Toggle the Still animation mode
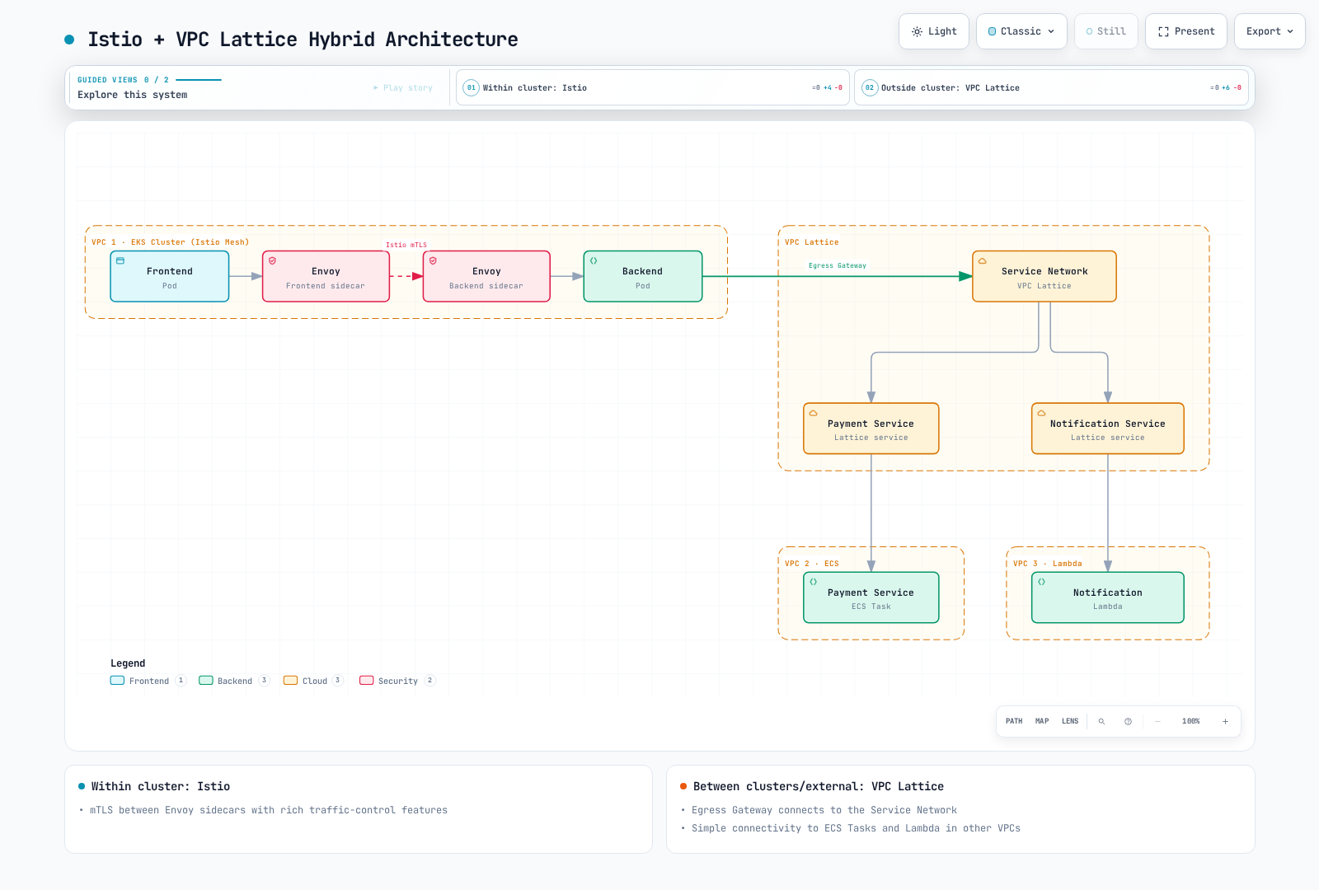 click(1105, 31)
